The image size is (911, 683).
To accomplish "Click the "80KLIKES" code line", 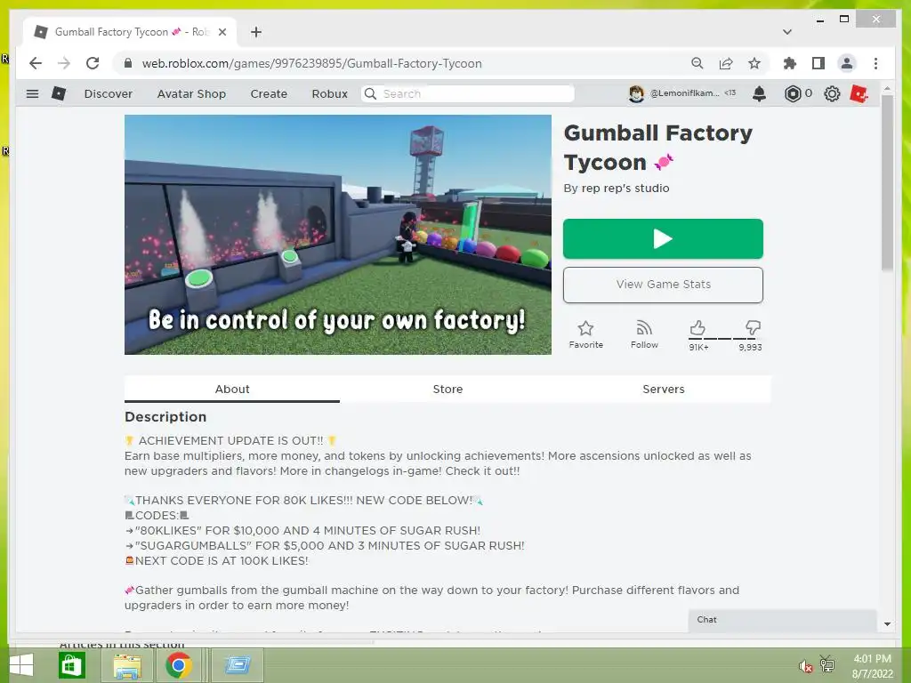I will [x=303, y=530].
